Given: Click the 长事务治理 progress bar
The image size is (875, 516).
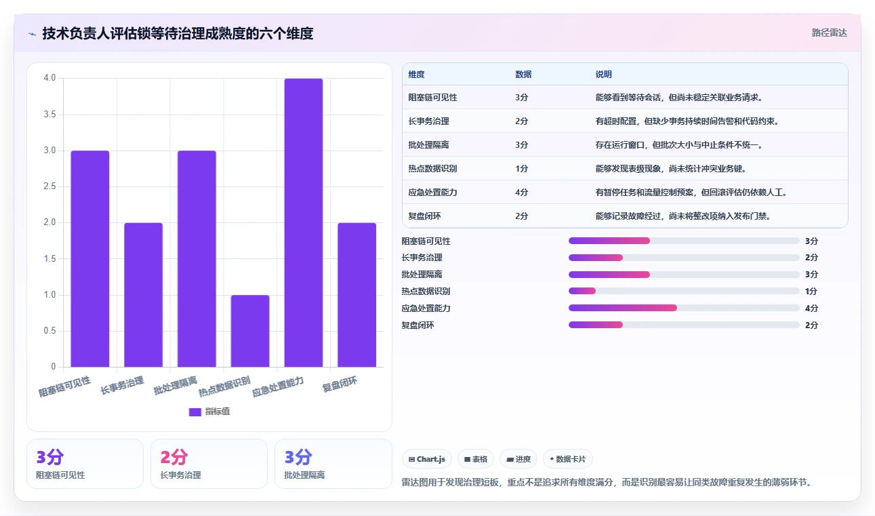Looking at the screenshot, I should tap(684, 258).
